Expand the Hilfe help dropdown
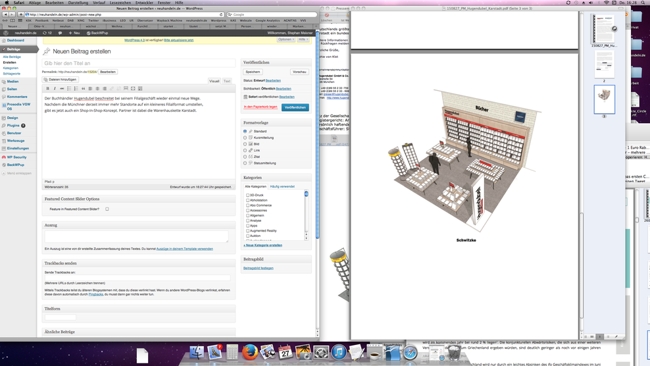 (303, 39)
